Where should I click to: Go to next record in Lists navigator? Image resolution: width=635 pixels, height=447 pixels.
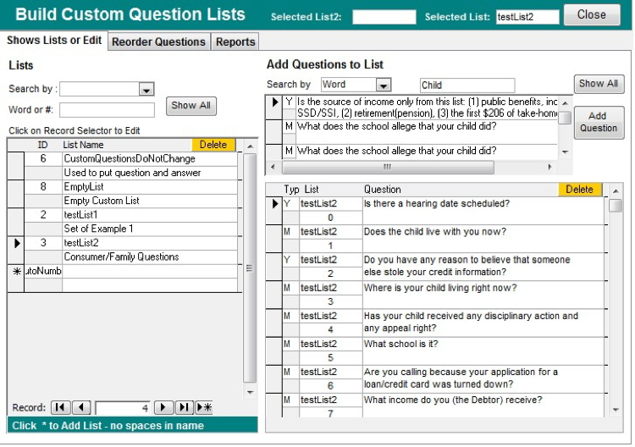pyautogui.click(x=164, y=407)
